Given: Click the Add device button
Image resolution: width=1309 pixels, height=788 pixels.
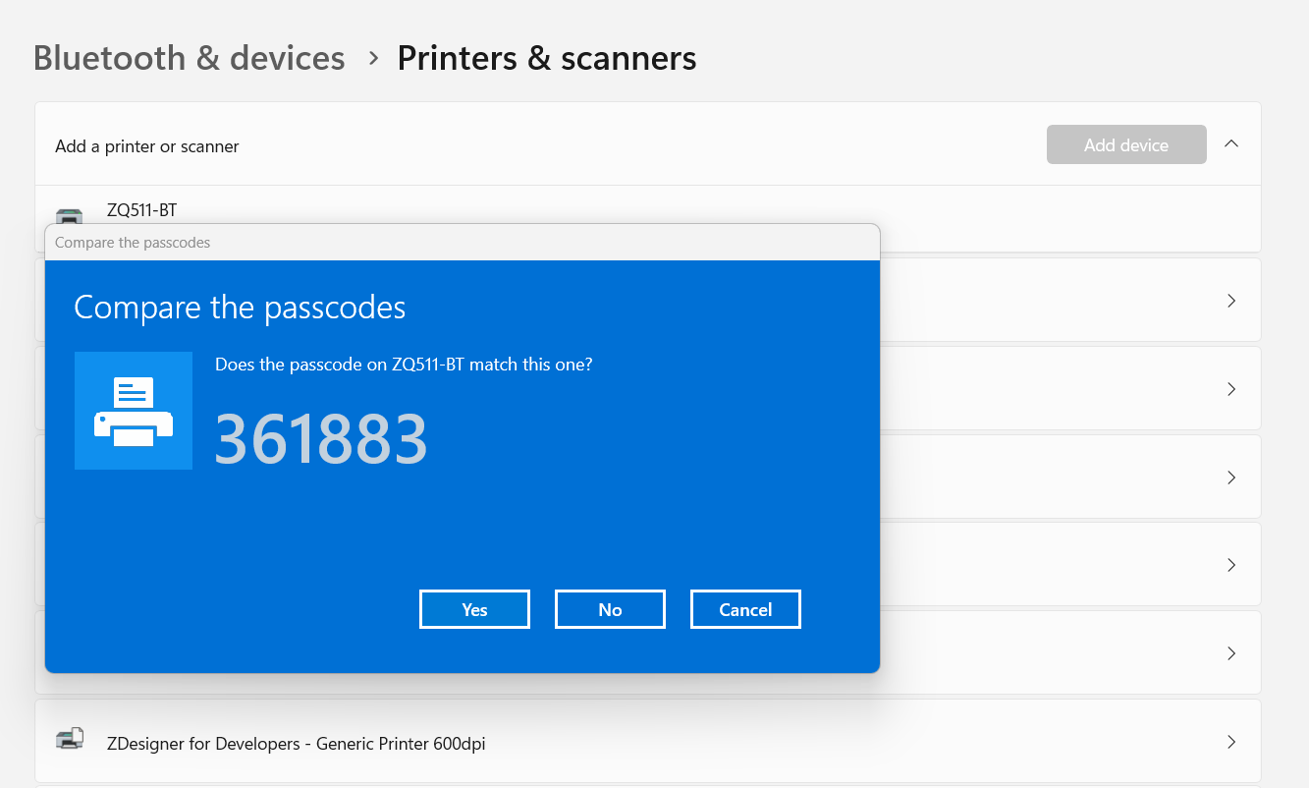Looking at the screenshot, I should click(1125, 144).
